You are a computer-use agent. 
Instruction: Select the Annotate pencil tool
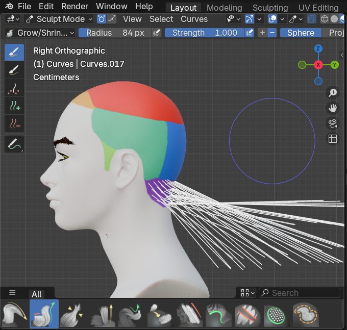point(14,144)
